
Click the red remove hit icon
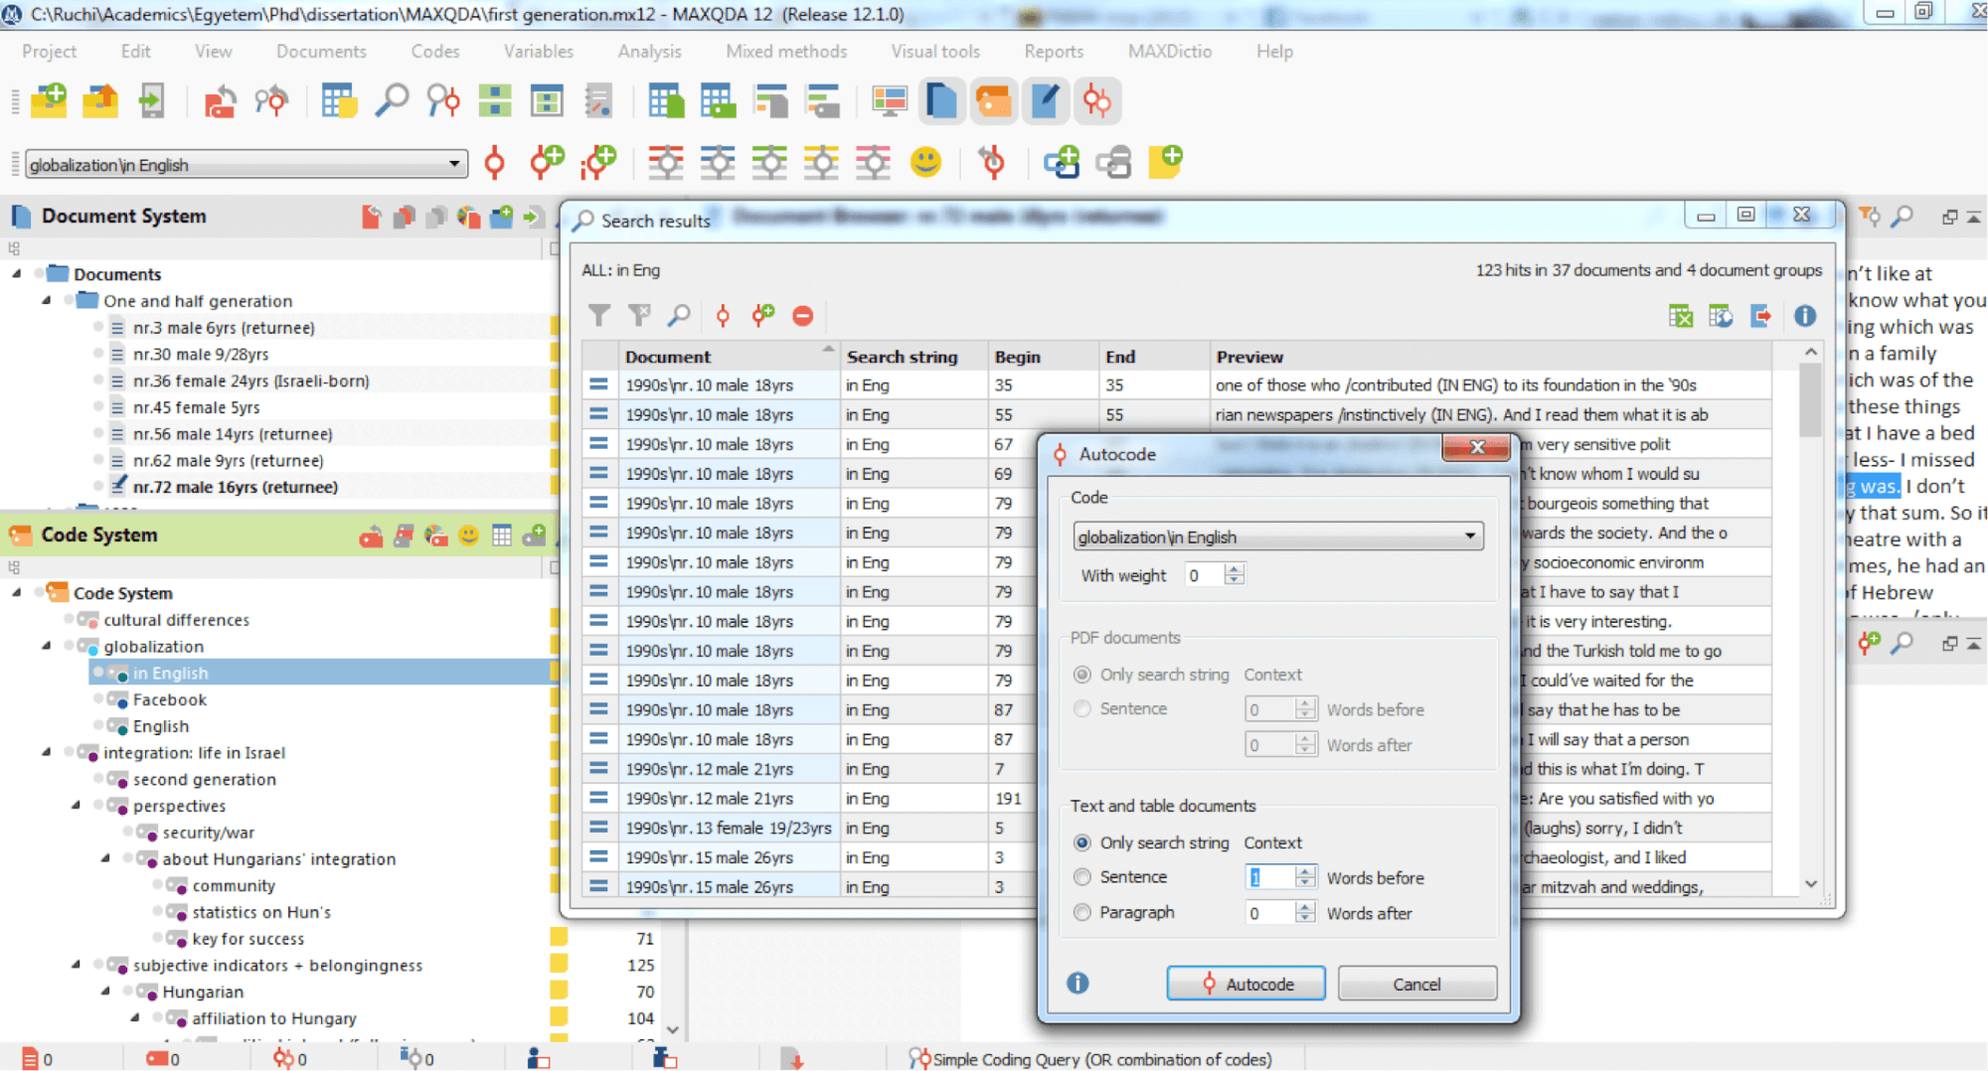(803, 316)
